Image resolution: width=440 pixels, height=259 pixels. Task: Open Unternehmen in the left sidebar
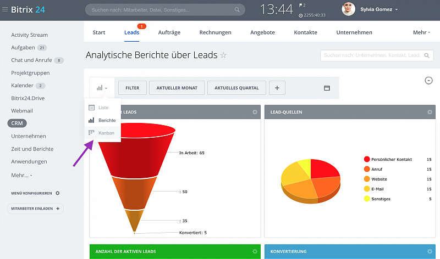pyautogui.click(x=29, y=136)
